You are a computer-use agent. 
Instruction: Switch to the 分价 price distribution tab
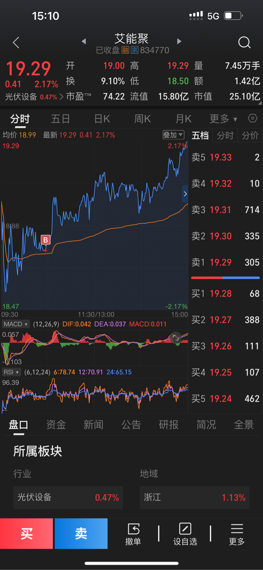coord(250,135)
